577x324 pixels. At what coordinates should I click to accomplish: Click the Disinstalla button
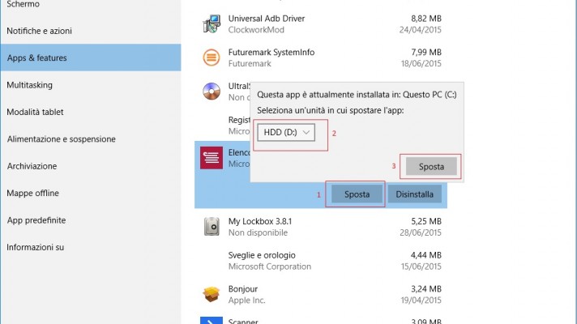[414, 194]
